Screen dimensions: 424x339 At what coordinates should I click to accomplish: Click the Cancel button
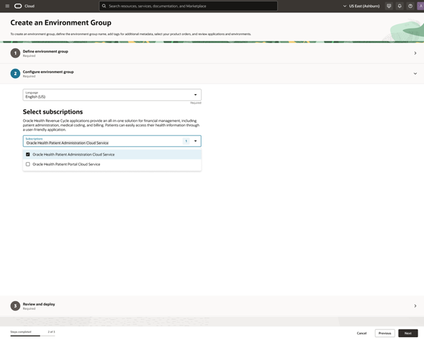click(x=362, y=333)
